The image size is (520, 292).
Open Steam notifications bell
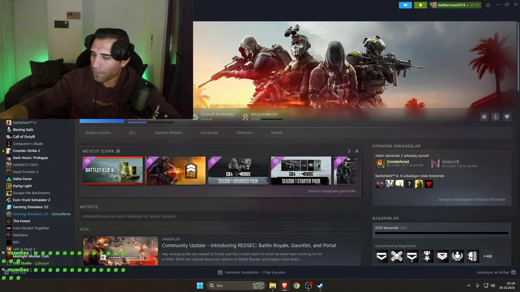[x=420, y=5]
